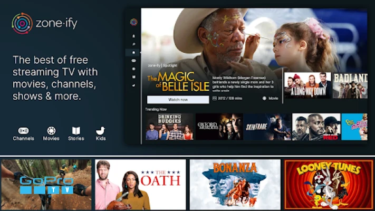The image size is (375, 211).
Task: Open the Oxford Murders trending thumbnail
Action: tap(219, 127)
